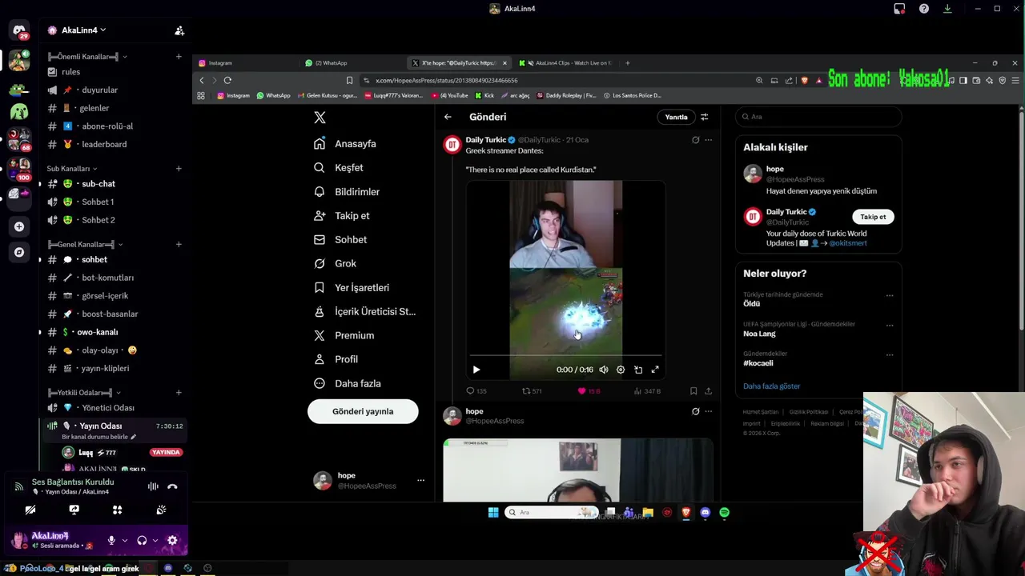
Task: Collapse Genel Kanallar category
Action: coord(85,244)
